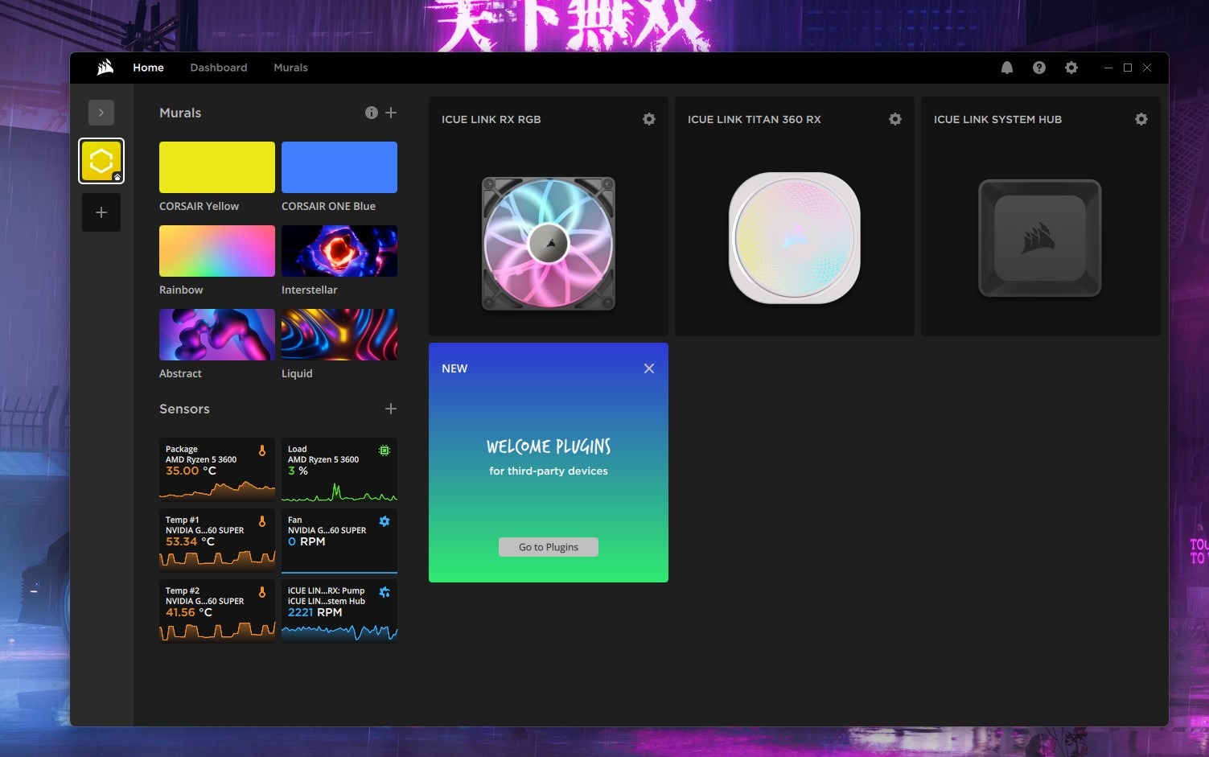
Task: Open iCUE LINK TITAN 360 RX settings gear
Action: [894, 119]
